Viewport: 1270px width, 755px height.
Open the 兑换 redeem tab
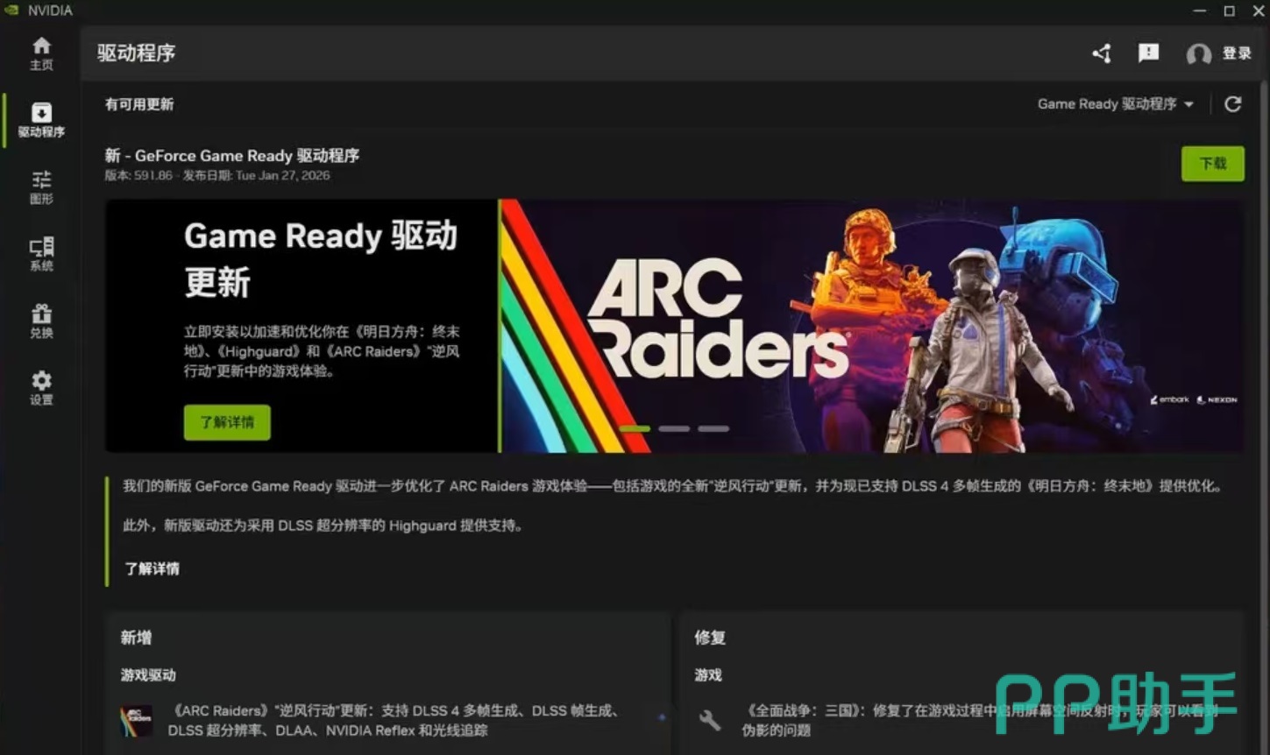coord(41,321)
